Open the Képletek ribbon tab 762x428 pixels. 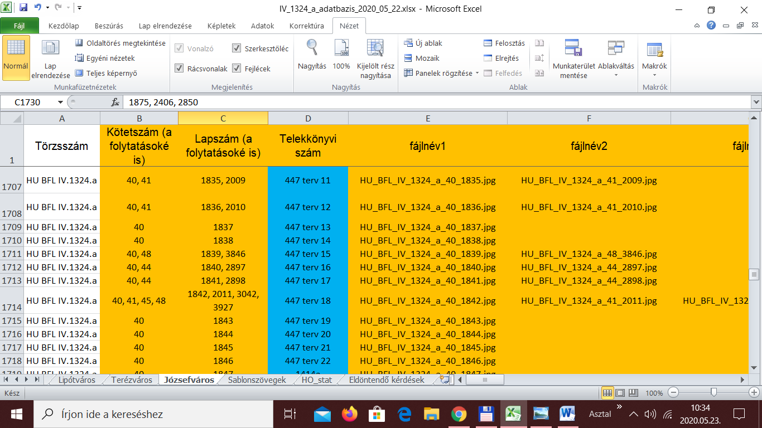tap(221, 26)
